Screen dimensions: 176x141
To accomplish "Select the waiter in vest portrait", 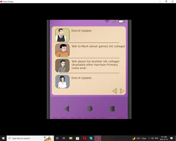I will tap(62, 35).
